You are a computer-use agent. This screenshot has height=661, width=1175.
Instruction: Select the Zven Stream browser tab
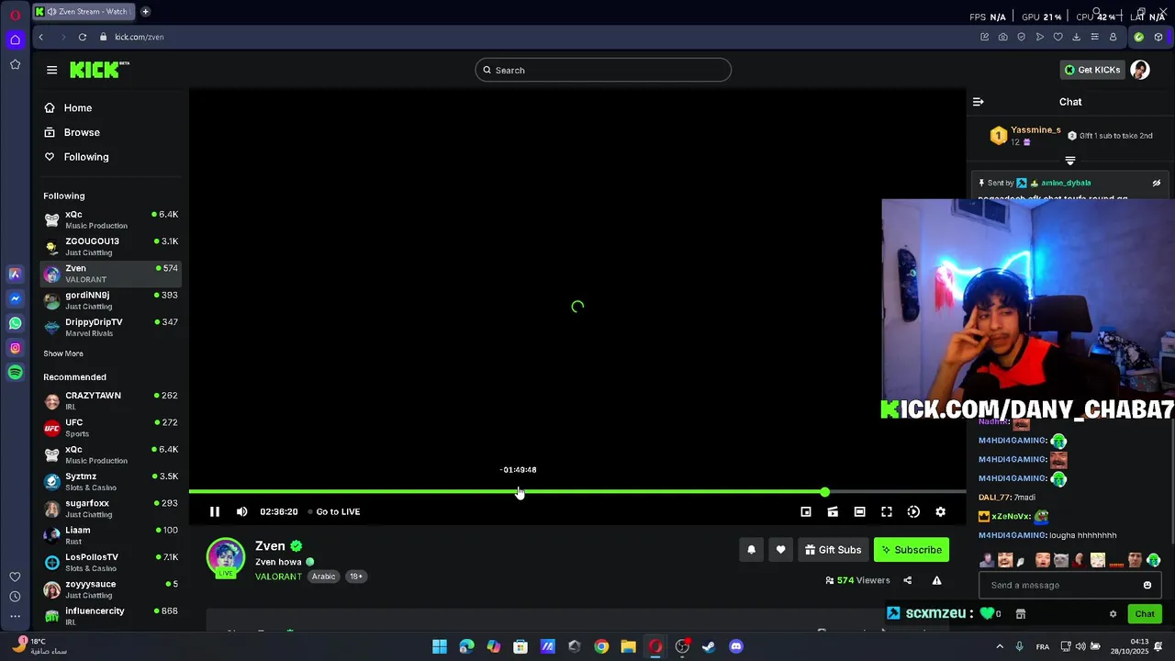coord(84,12)
